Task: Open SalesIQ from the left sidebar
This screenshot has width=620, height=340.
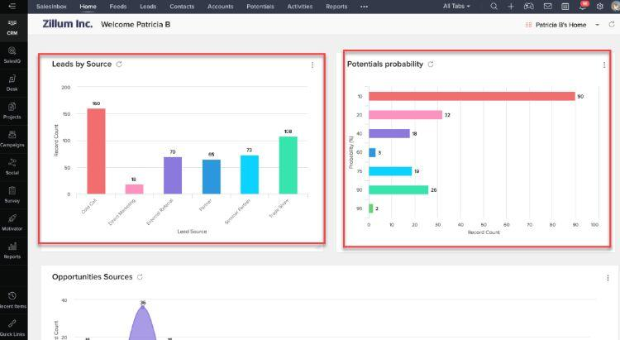Action: click(12, 55)
